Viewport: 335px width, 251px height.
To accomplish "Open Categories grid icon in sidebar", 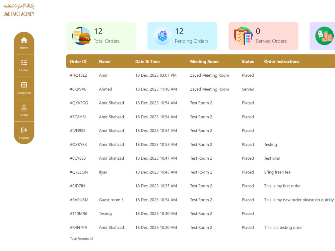I will click(24, 85).
